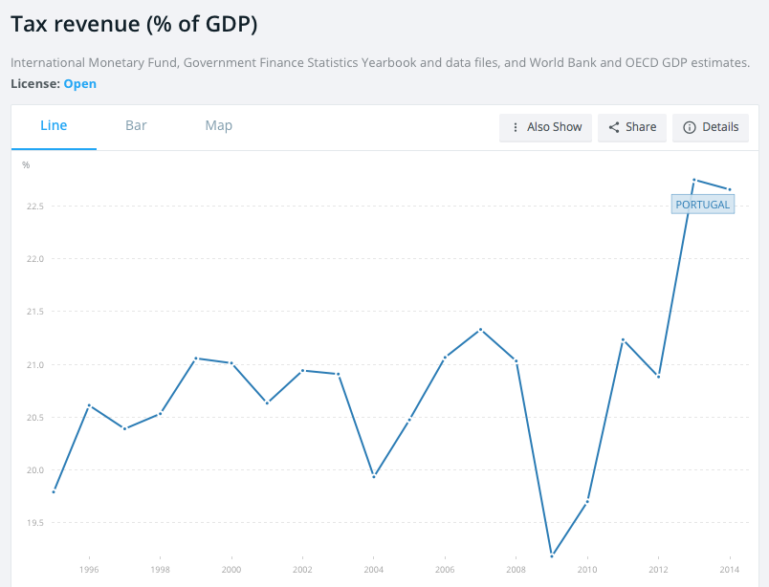
Task: Click the 2009 lowest data point
Action: coord(552,554)
